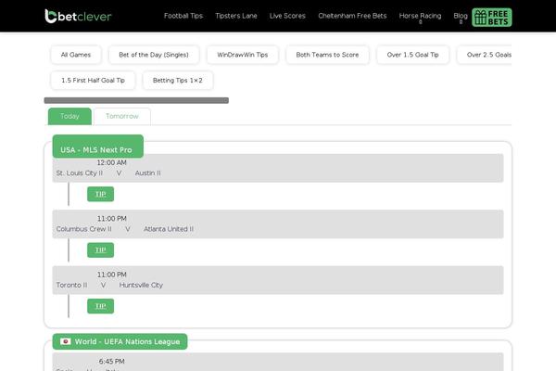
Task: Open TIP for Toronto II match
Action: tap(101, 306)
